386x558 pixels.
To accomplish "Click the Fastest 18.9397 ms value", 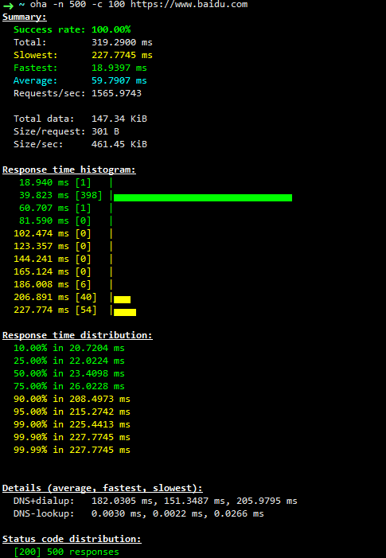I will coord(119,68).
